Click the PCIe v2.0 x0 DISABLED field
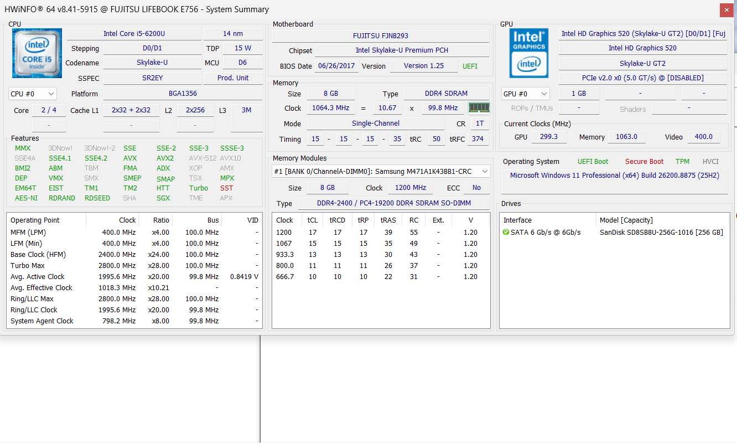This screenshot has width=737, height=443. (642, 78)
